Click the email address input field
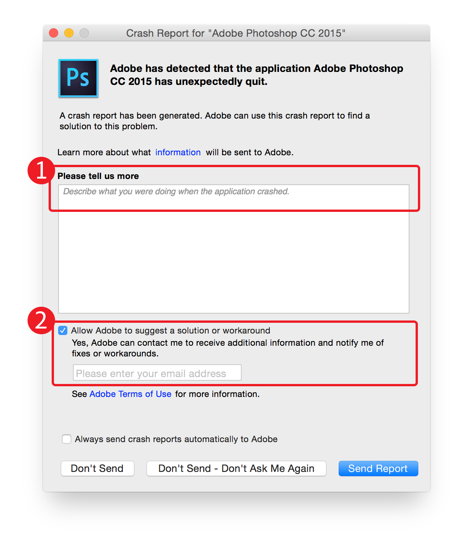473x553 pixels. tap(157, 372)
